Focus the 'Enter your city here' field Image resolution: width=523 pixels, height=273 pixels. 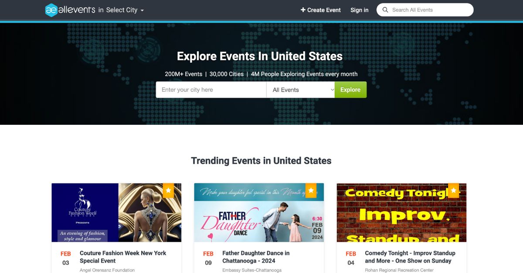211,90
